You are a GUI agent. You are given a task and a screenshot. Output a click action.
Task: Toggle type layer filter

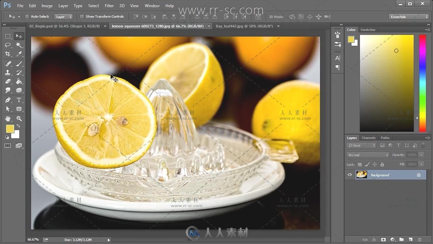click(398, 145)
